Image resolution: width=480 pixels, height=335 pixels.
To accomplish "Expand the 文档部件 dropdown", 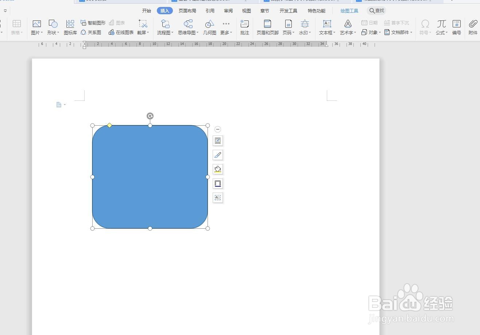I will click(x=411, y=32).
